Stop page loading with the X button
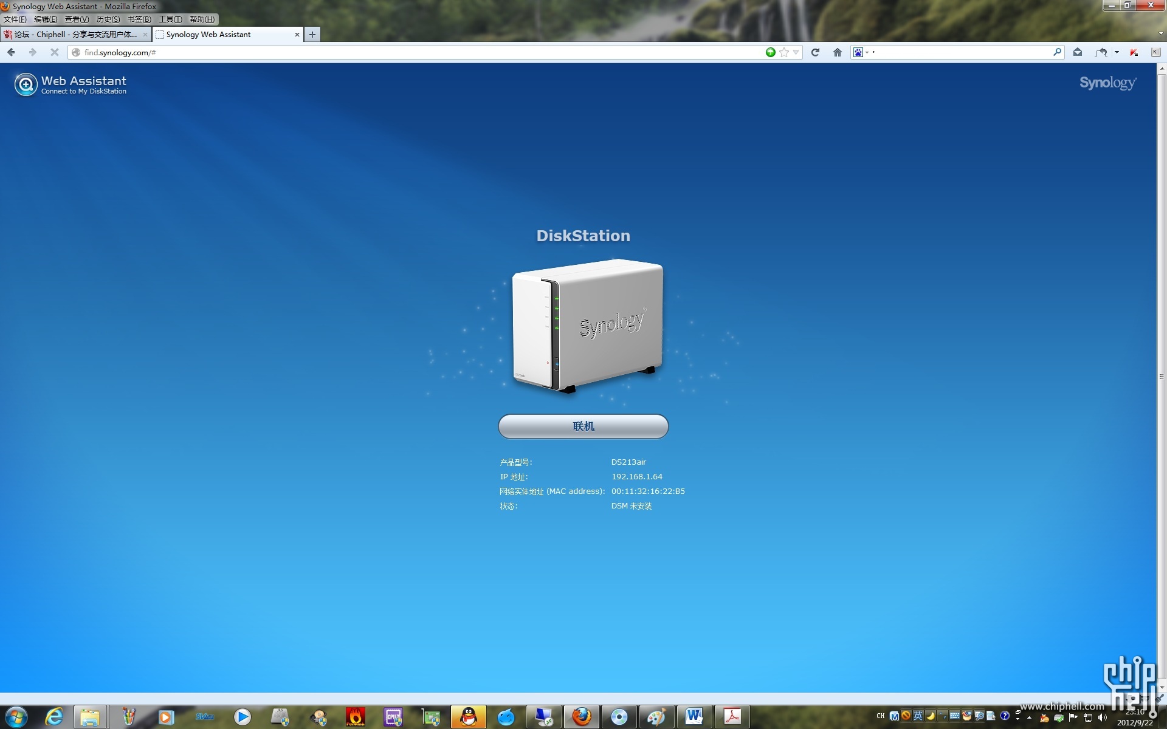Screen dimensions: 1167x729 pos(55,52)
